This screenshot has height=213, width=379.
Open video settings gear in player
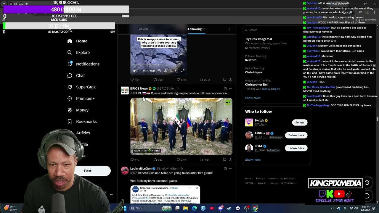171,71
